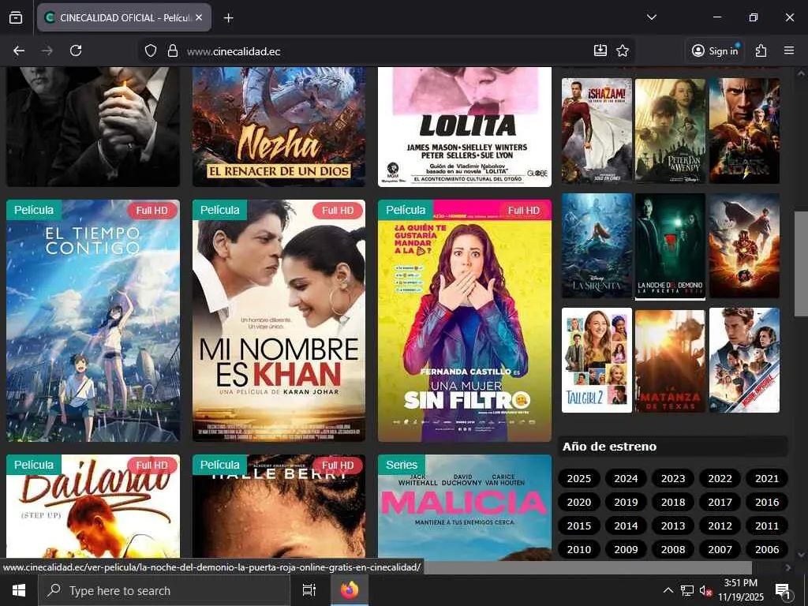Open the notifications action center icon
The width and height of the screenshot is (808, 606).
783,590
